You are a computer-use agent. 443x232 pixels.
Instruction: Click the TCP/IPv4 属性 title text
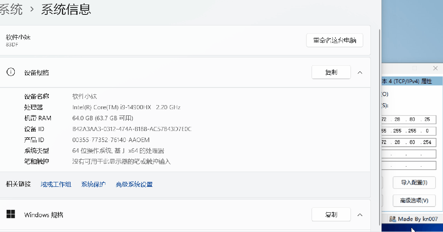click(407, 81)
